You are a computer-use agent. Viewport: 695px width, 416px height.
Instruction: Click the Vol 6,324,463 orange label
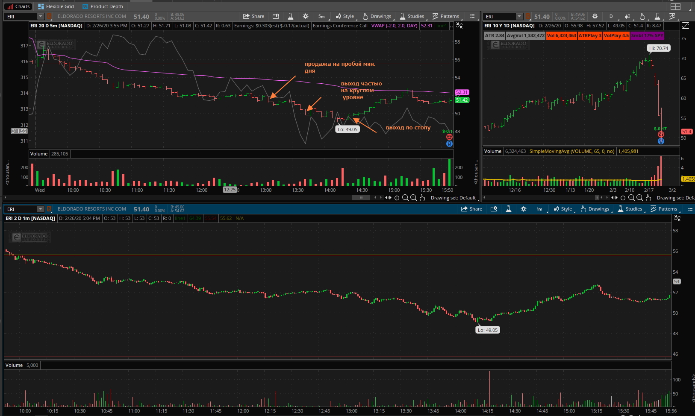pyautogui.click(x=561, y=35)
